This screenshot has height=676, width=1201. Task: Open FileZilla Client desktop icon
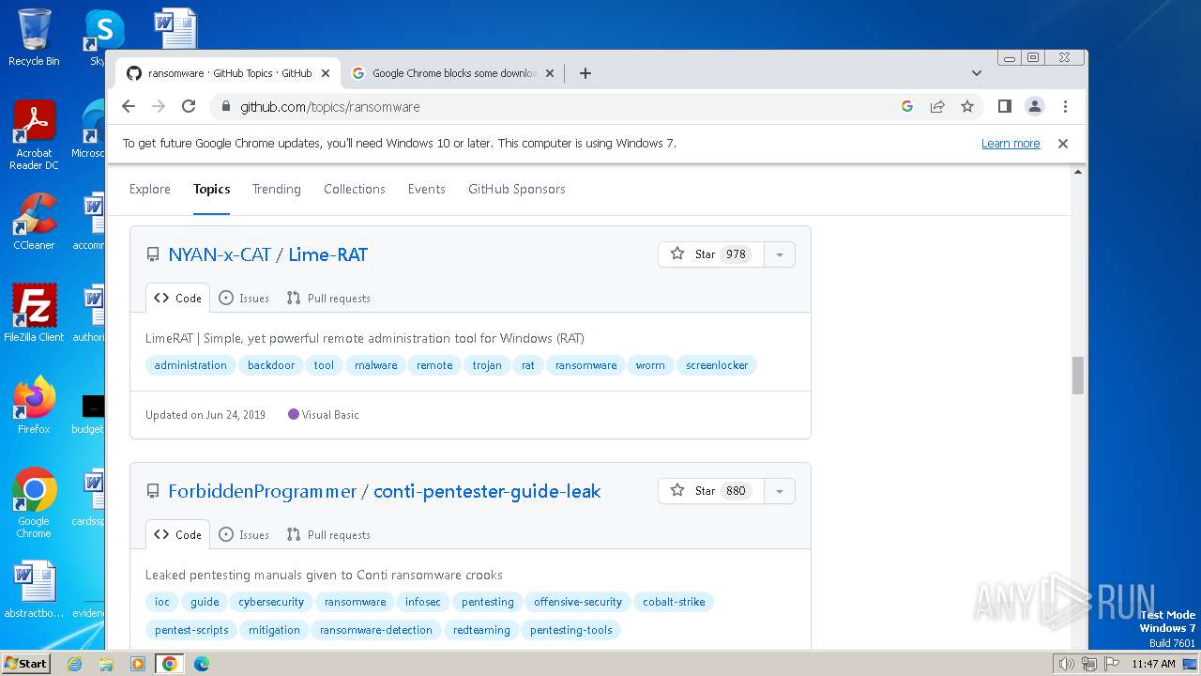click(34, 315)
